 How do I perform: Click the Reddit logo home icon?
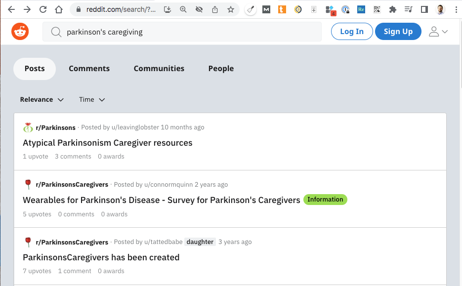[20, 31]
